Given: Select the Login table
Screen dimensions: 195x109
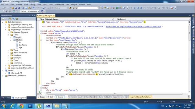Looking at the screenshot, I should [x=18, y=37].
